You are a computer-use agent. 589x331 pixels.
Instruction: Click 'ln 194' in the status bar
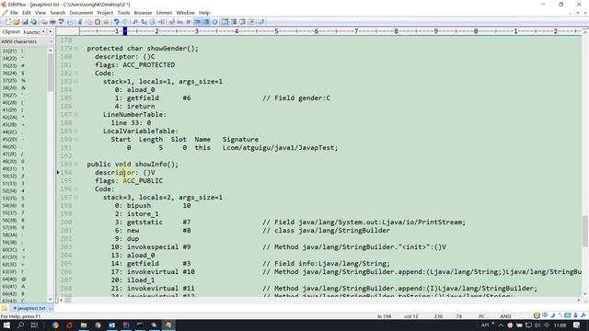point(384,316)
